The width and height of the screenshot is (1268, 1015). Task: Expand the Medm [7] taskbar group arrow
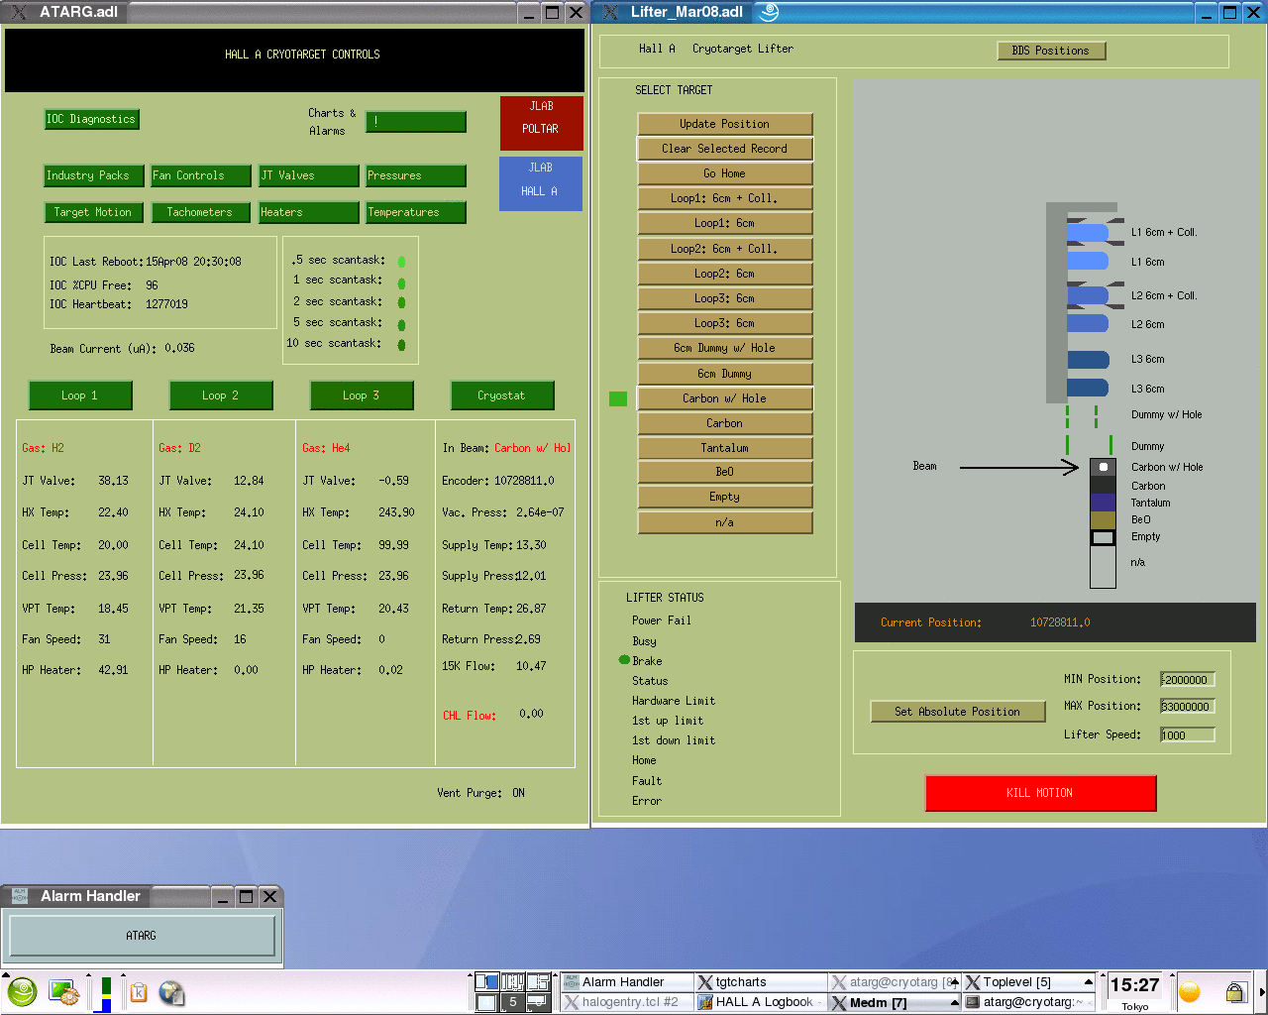click(955, 1002)
